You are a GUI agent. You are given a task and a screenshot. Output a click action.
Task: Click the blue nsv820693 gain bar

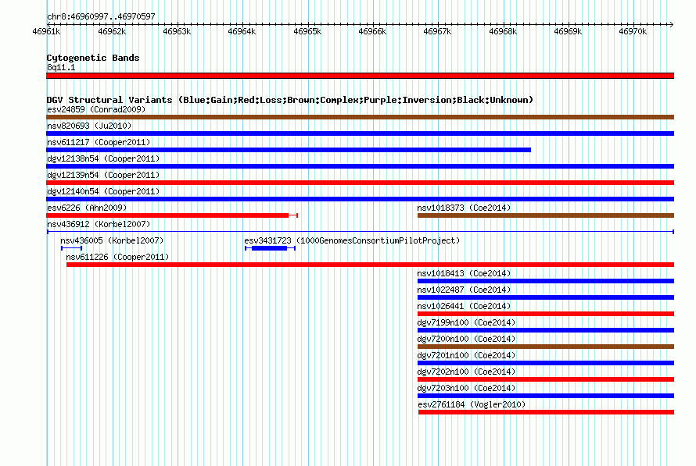360,133
